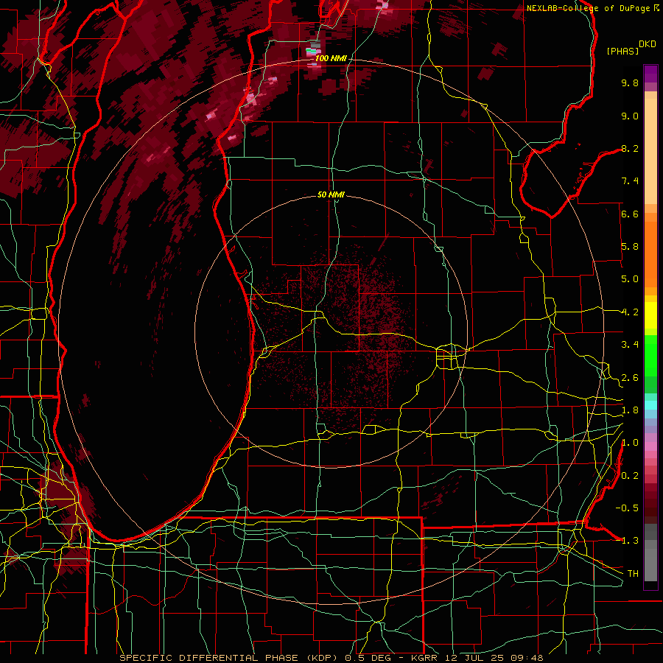Click the 3.4 value on the color scale
The height and width of the screenshot is (663, 663).
click(x=630, y=345)
